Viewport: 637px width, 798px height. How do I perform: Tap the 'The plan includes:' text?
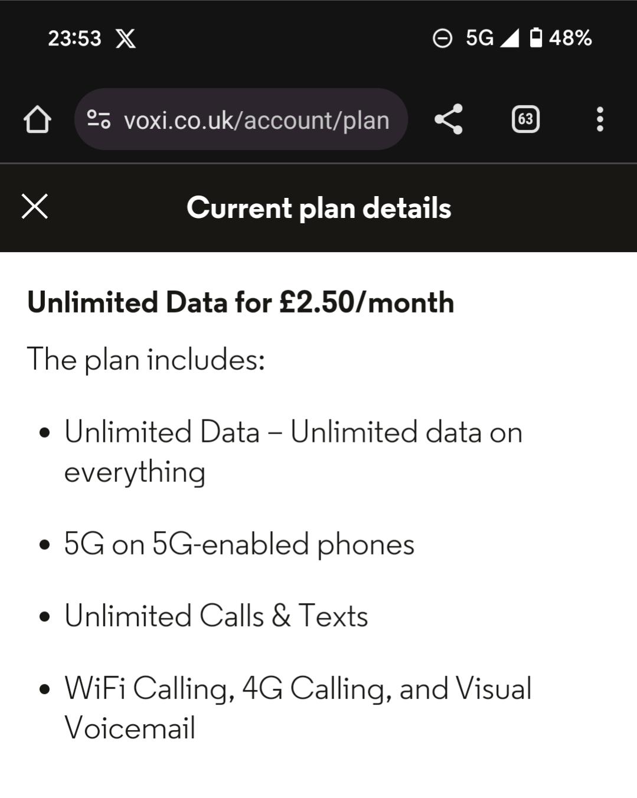pos(146,359)
